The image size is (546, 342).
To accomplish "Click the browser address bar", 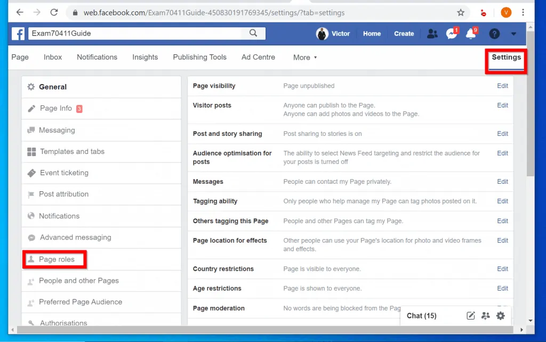I will pyautogui.click(x=213, y=12).
